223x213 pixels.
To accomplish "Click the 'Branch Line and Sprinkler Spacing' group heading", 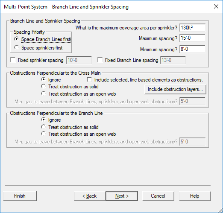I will pyautogui.click(x=45, y=21).
